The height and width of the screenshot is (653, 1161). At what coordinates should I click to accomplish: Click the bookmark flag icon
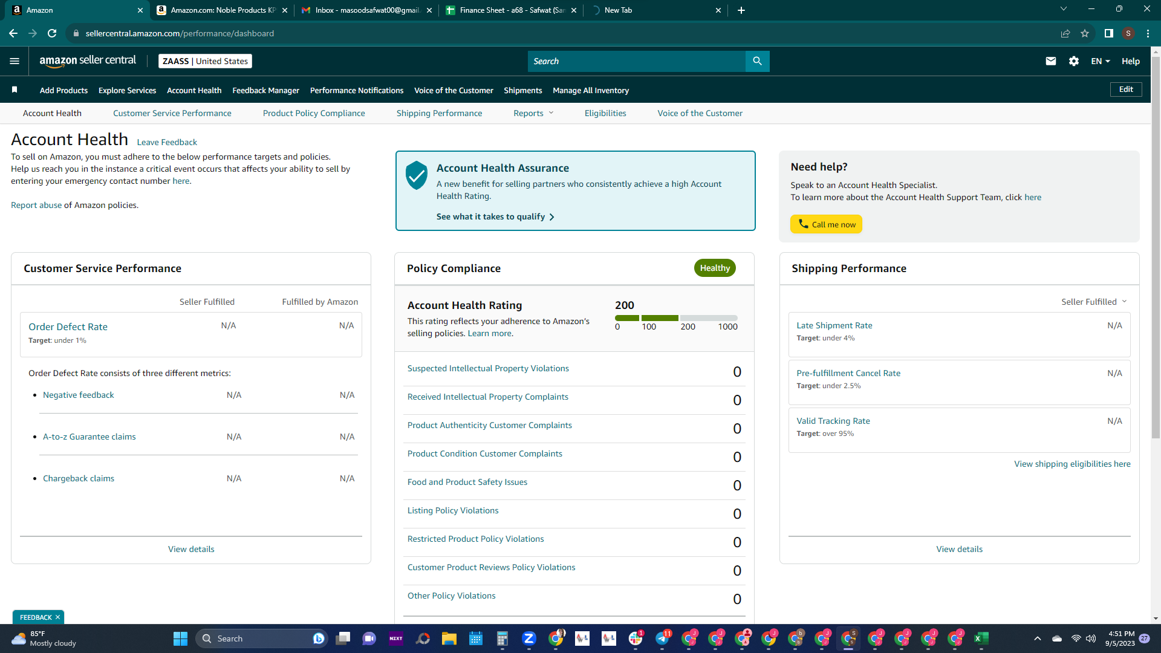(x=15, y=90)
